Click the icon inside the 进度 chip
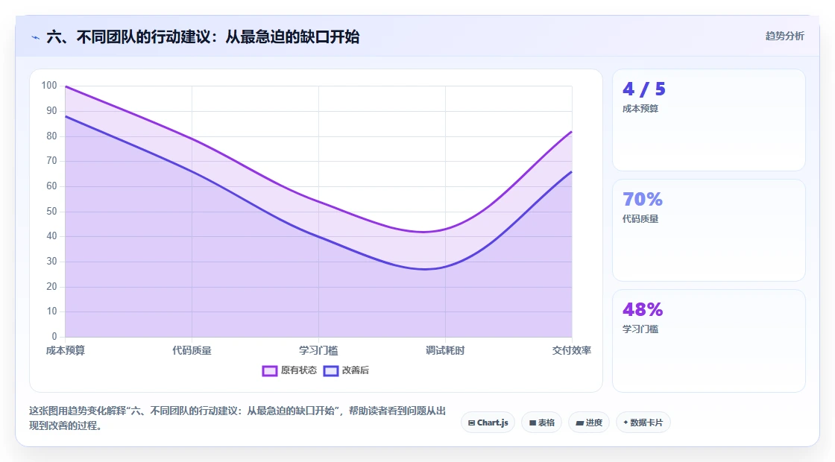 pos(580,423)
